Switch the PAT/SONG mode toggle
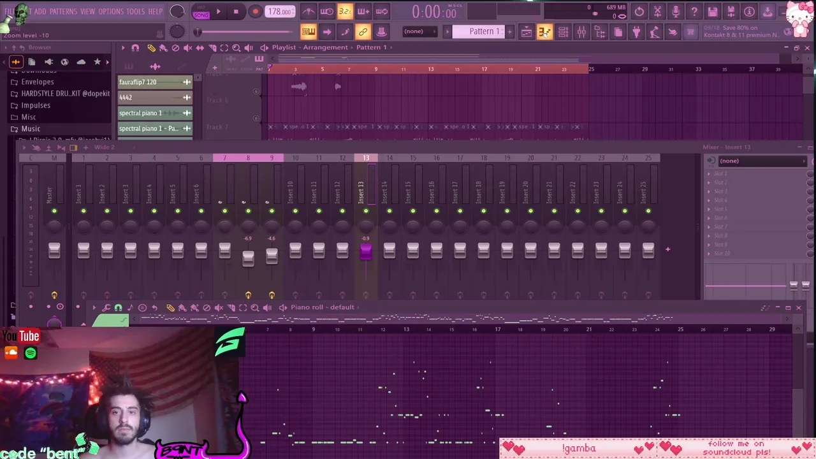This screenshot has width=816, height=459. pos(201,11)
